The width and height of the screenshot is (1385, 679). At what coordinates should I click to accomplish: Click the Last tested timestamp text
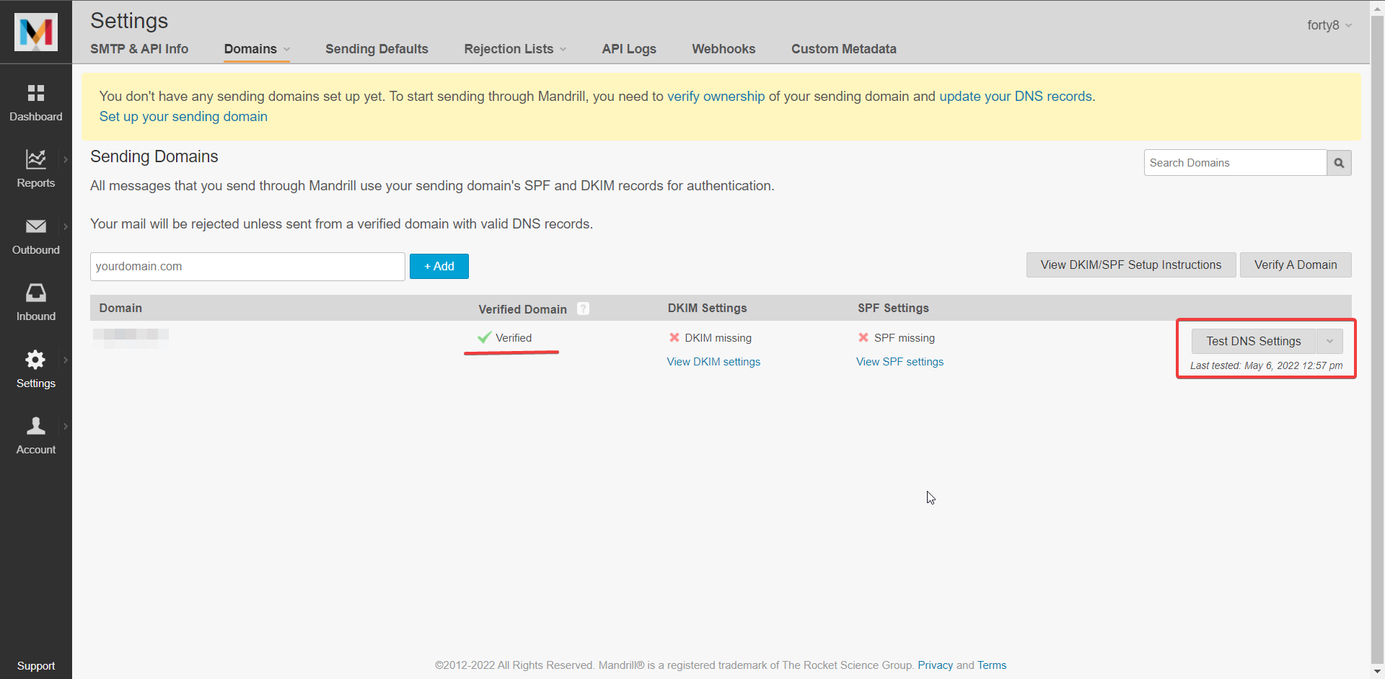point(1266,365)
